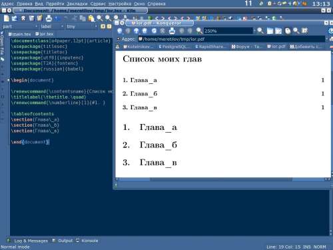
Task: Open the Справка menu
Action: pos(157,3)
